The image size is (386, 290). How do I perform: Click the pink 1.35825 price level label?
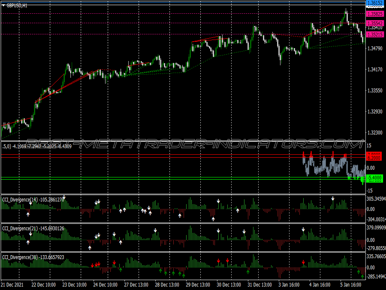point(375,14)
